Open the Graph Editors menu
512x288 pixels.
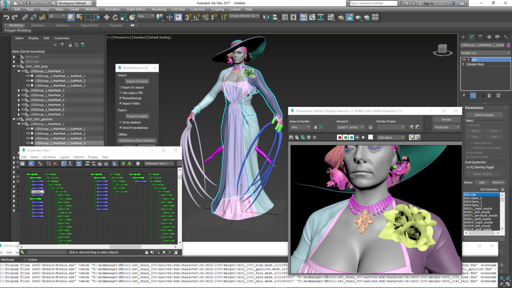tap(136, 9)
